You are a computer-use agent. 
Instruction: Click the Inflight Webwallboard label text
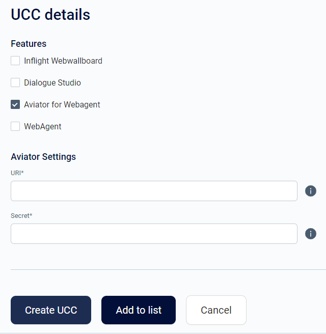tap(63, 61)
